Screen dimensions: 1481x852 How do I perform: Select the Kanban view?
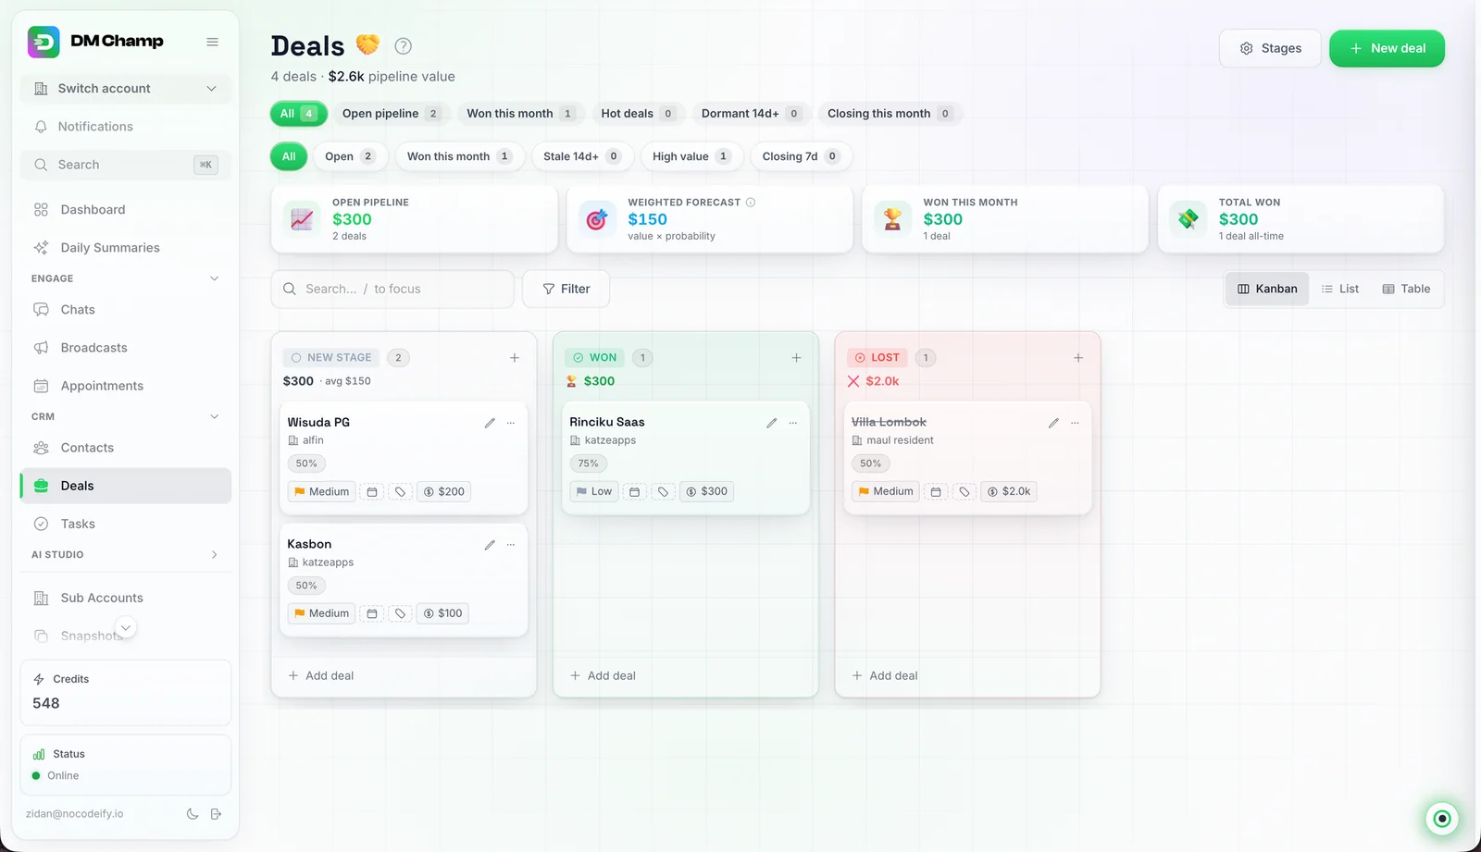1267,290
